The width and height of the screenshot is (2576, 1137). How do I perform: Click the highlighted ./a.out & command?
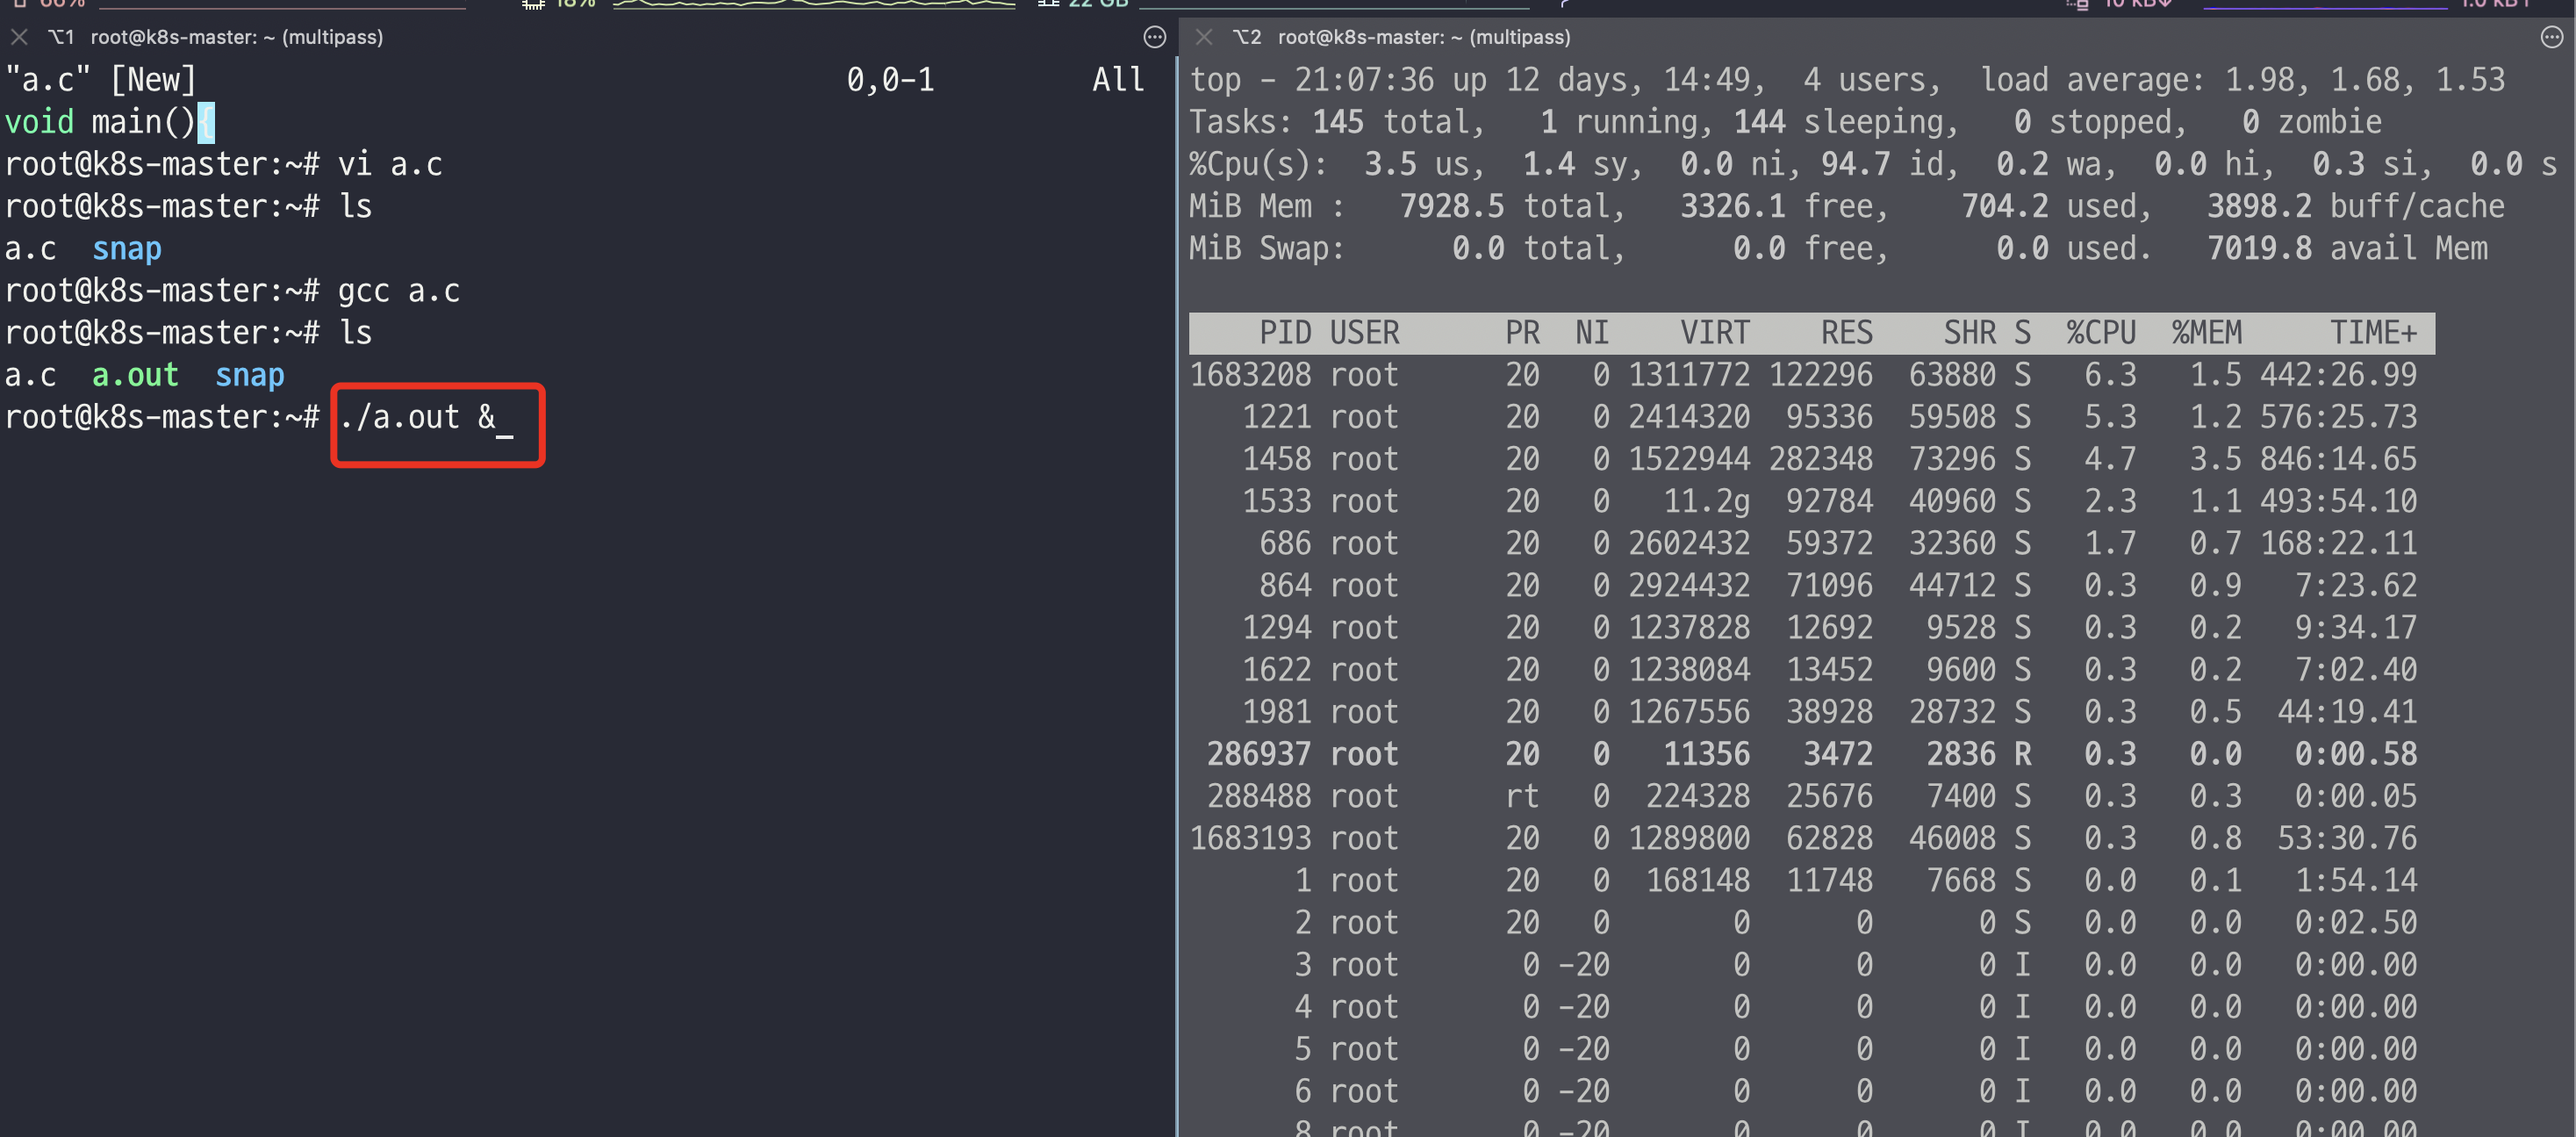point(417,417)
